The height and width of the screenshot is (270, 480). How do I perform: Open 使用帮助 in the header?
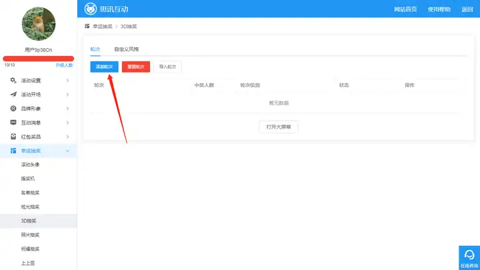pos(439,9)
